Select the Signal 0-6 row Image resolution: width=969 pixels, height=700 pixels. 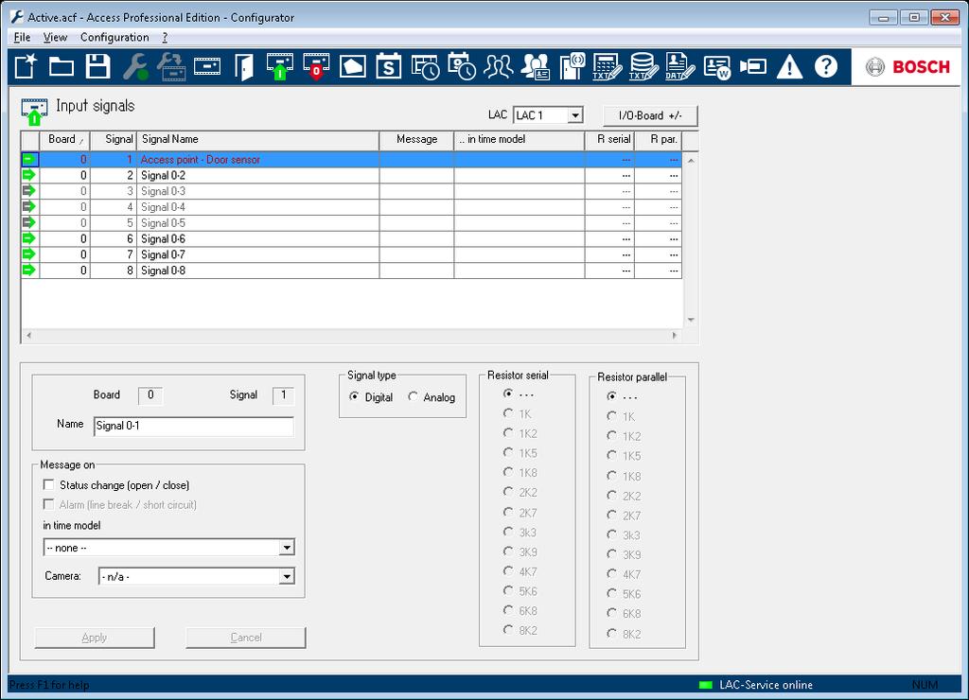[351, 238]
